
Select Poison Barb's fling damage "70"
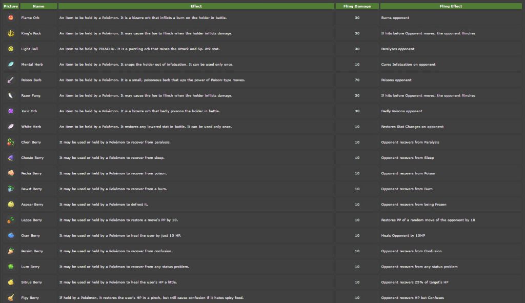click(357, 80)
